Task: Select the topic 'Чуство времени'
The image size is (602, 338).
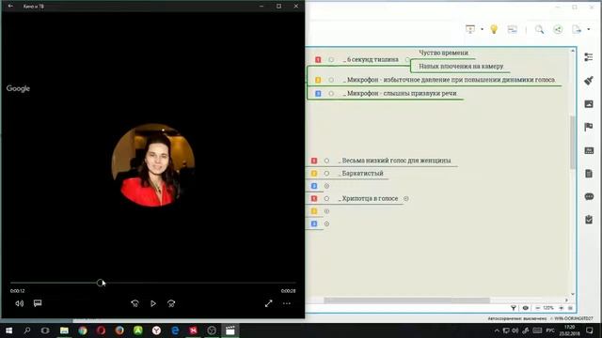Action: (443, 53)
